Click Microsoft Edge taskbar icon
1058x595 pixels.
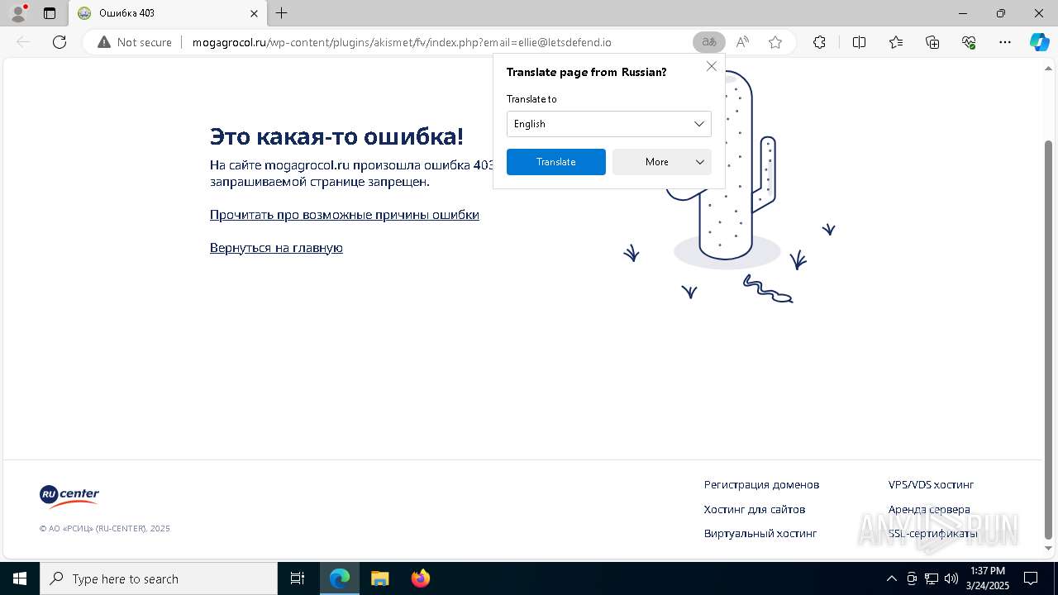coord(340,578)
